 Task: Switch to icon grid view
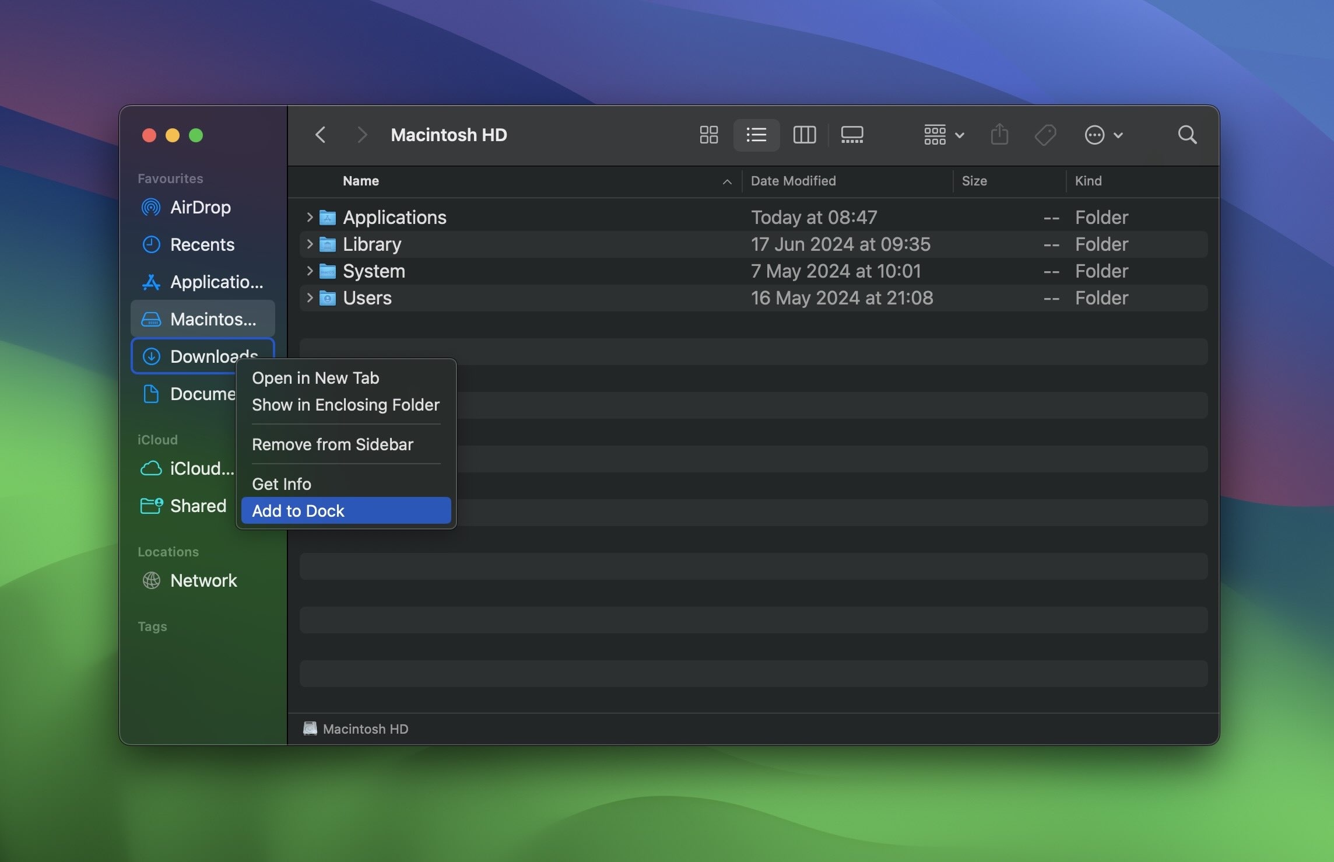pos(708,135)
